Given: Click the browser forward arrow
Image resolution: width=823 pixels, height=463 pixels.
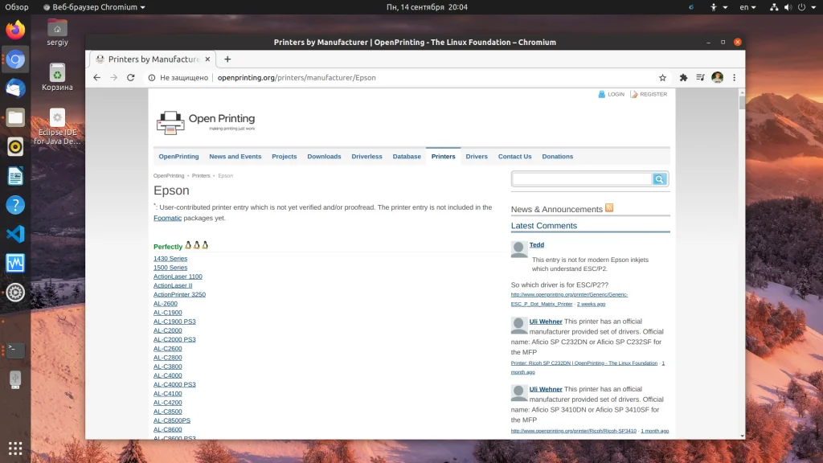Looking at the screenshot, I should 114,78.
